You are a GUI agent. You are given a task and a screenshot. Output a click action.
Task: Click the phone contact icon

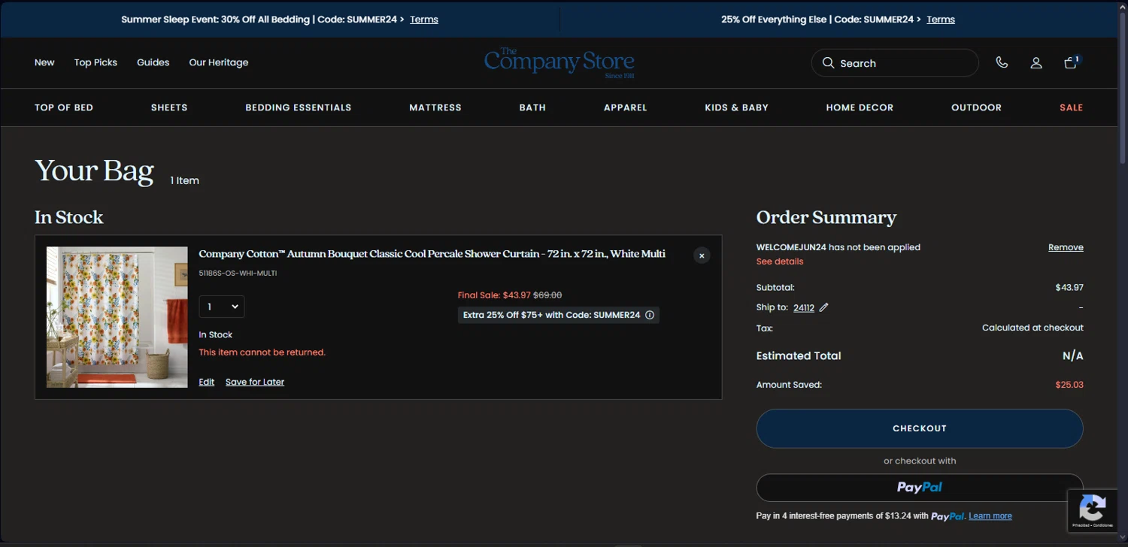click(1002, 62)
